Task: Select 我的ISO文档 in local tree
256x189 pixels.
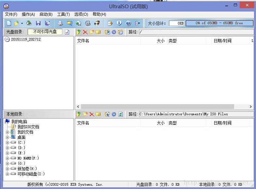Action: pos(28,127)
